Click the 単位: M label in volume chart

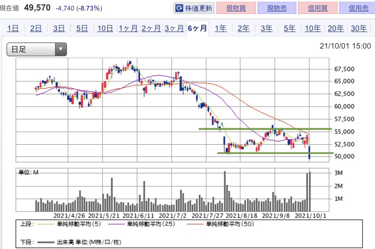point(29,172)
